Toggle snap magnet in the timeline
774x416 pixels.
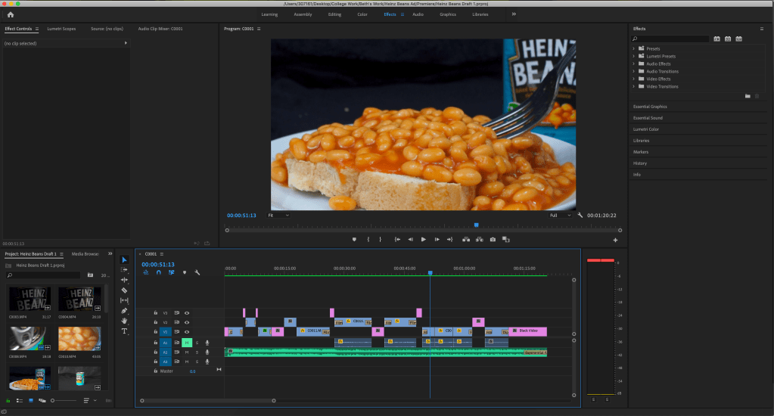(159, 272)
